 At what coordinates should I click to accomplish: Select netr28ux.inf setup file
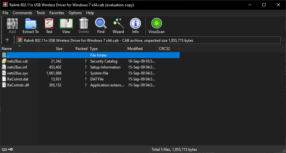pyautogui.click(x=17, y=67)
